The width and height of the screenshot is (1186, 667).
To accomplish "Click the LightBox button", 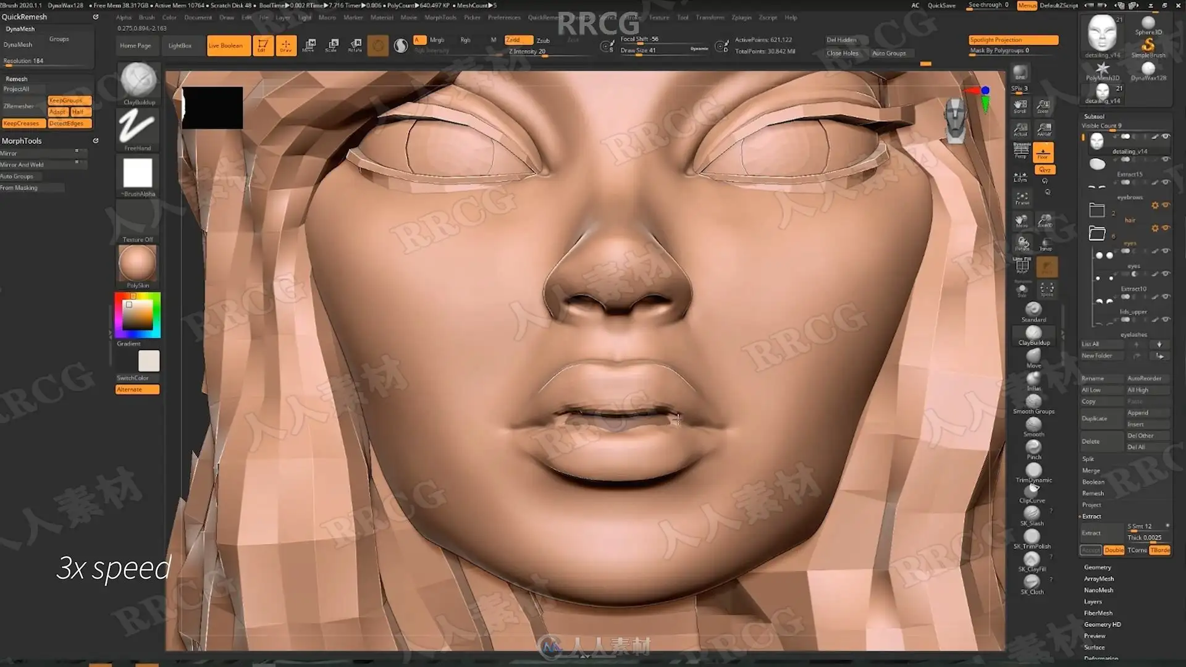I will tap(180, 45).
